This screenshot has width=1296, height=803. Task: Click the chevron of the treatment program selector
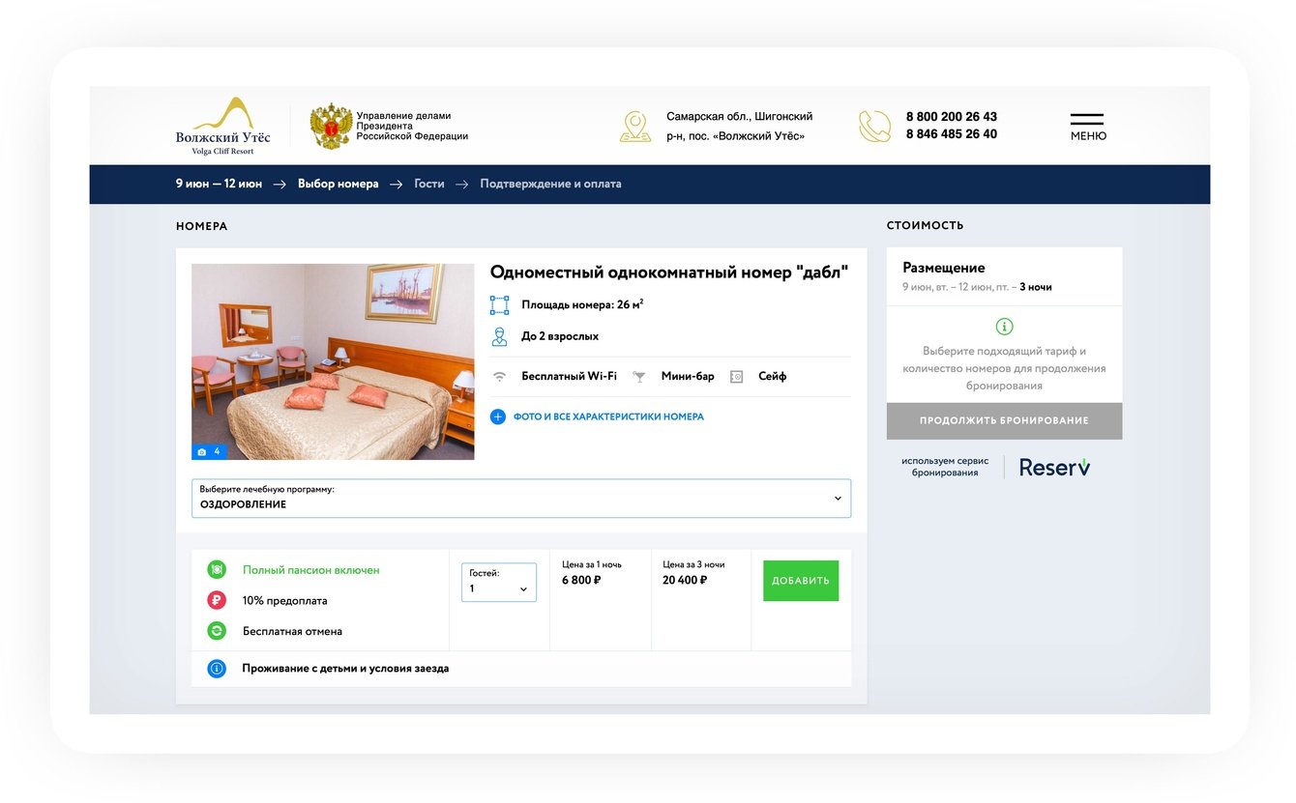[x=838, y=499]
